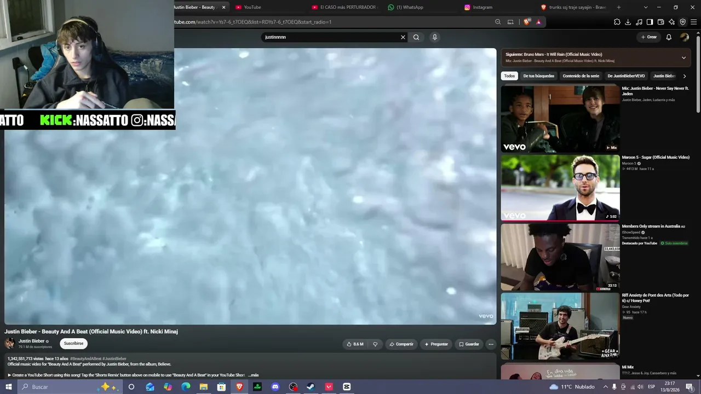The width and height of the screenshot is (701, 394).
Task: Open YouTube notifications bell
Action: [x=669, y=37]
